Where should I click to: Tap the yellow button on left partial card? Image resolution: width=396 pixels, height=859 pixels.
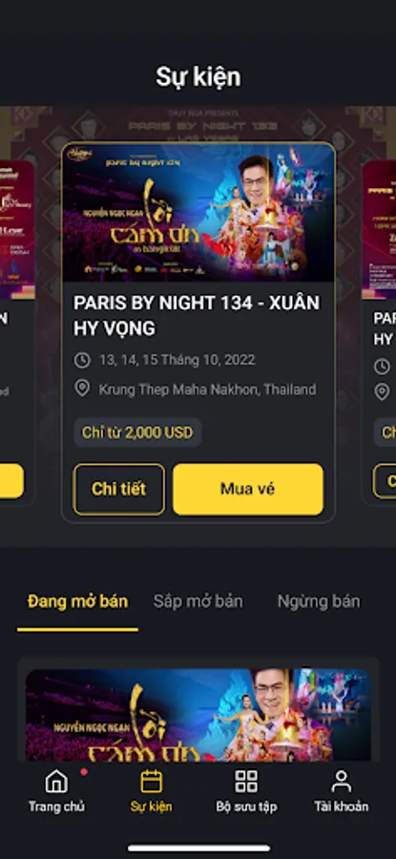point(11,481)
